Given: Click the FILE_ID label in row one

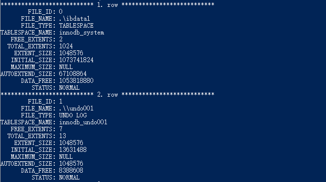Looking at the screenshot, I should pyautogui.click(x=40, y=12).
